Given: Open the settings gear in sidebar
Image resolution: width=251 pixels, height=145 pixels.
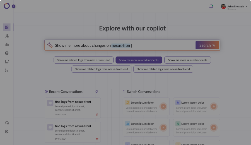Looking at the screenshot, I should tap(7, 132).
